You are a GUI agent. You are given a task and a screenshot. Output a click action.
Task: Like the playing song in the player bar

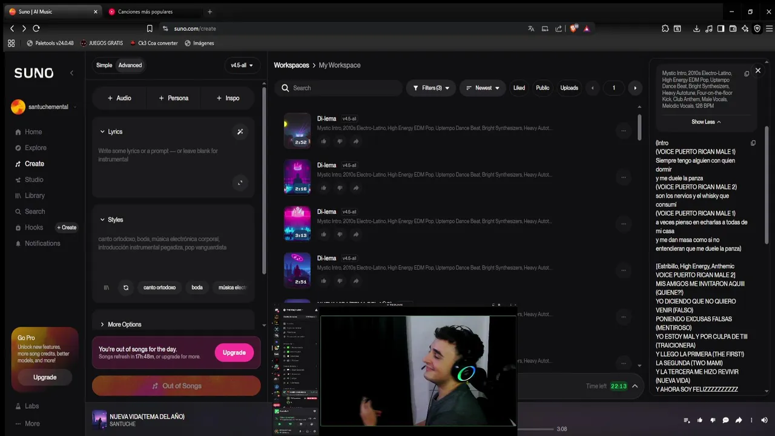tap(700, 420)
